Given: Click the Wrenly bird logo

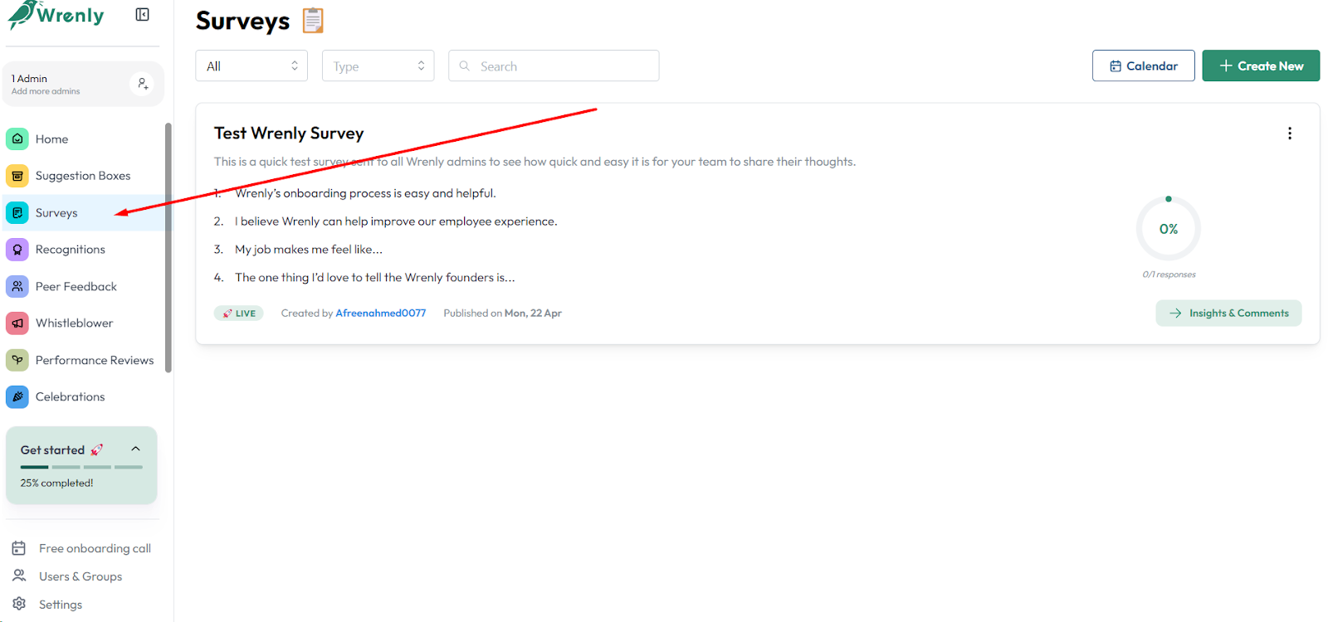Looking at the screenshot, I should 21,14.
